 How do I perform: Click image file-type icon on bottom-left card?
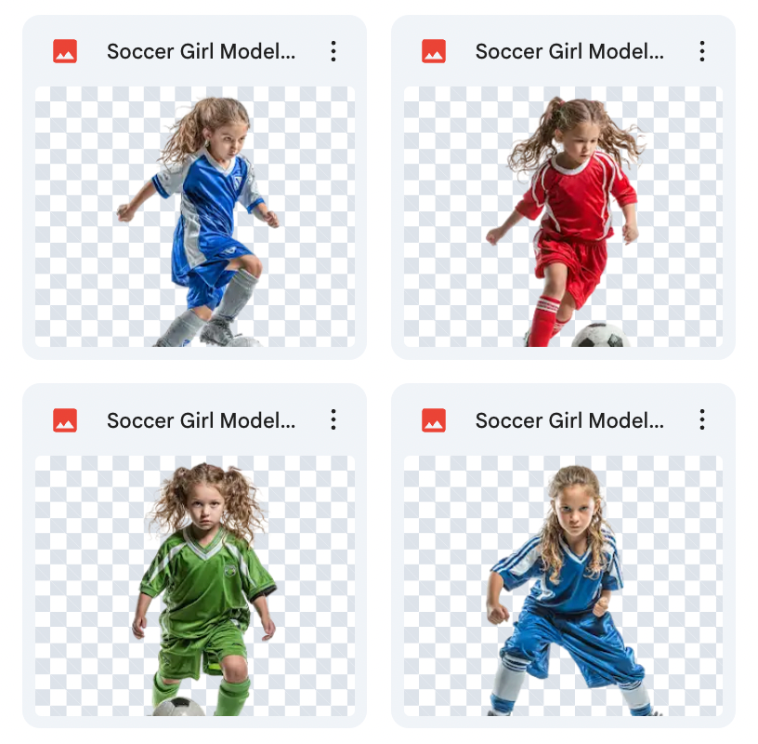click(65, 420)
